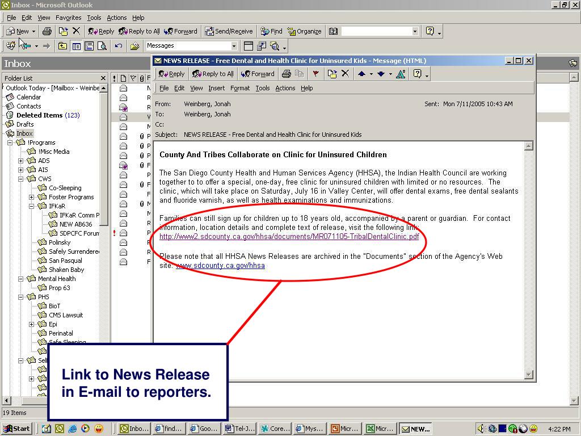The height and width of the screenshot is (436, 581).
Task: Click the Help icon in the main Outlook toolbar
Action: [430, 31]
